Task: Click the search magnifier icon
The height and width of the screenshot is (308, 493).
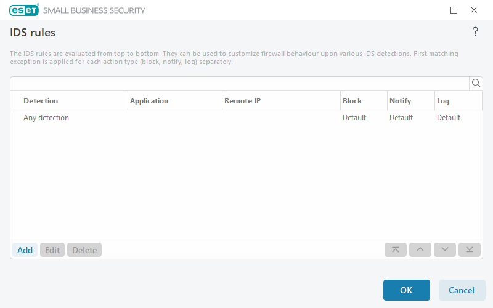Action: pyautogui.click(x=476, y=83)
